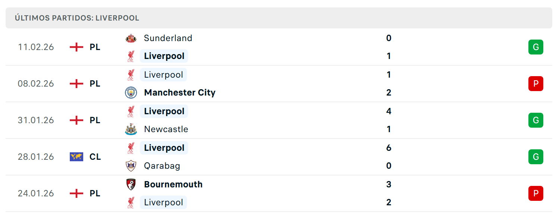The image size is (559, 218).
Task: Click green G badge for Newcastle match
Action: pos(536,120)
